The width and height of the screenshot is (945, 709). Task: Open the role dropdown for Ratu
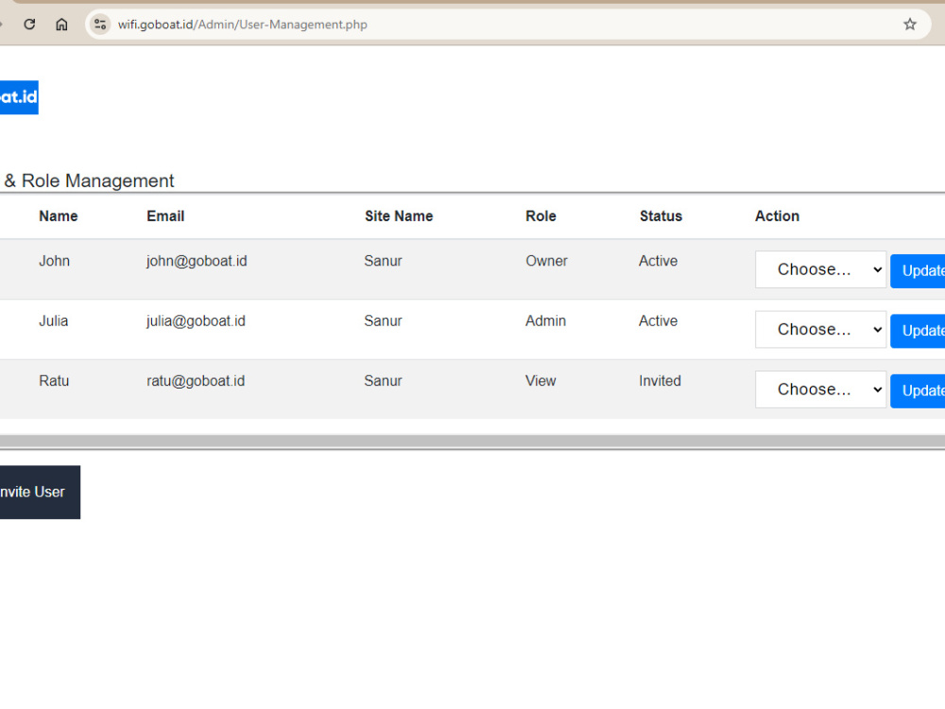[x=820, y=389]
